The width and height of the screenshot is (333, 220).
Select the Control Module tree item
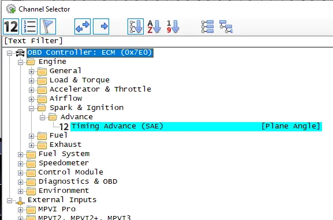71,172
